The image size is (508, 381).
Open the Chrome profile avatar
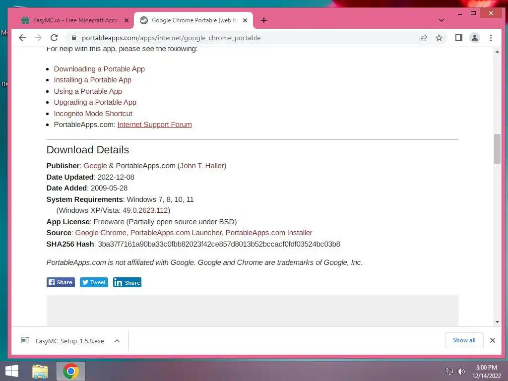click(475, 38)
